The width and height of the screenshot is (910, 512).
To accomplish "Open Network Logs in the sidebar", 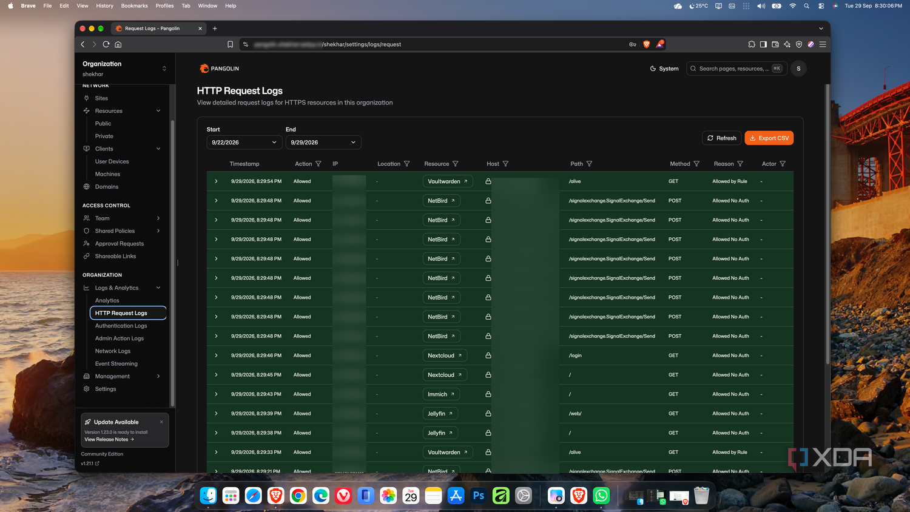I will (x=113, y=351).
